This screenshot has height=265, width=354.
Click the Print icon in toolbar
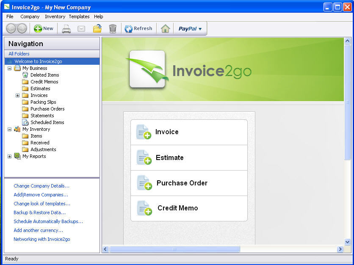tap(66, 29)
